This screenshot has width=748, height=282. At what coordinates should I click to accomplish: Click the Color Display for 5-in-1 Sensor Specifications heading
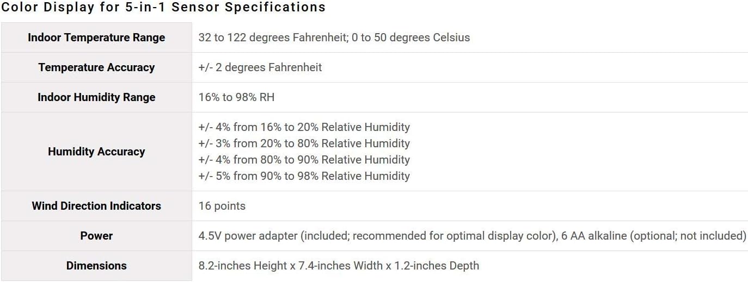(163, 8)
